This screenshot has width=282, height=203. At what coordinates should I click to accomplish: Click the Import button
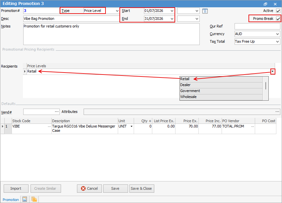pos(16,188)
